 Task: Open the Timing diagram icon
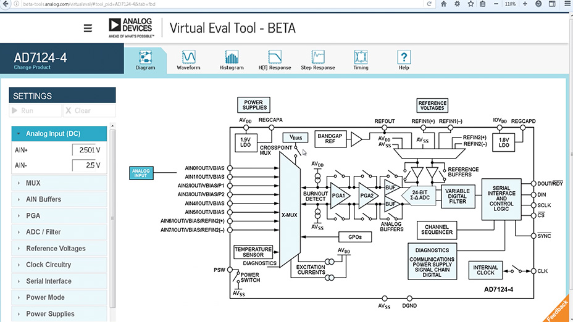[x=361, y=60]
